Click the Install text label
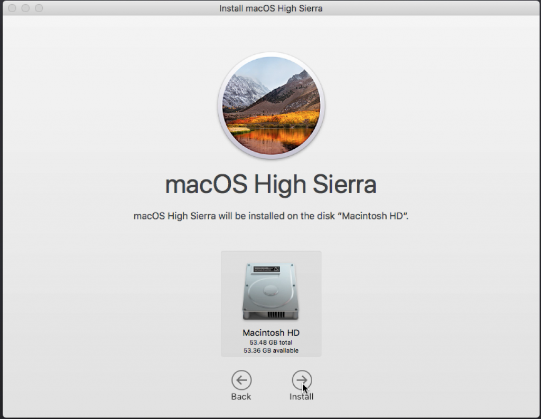The width and height of the screenshot is (541, 419). click(x=301, y=397)
